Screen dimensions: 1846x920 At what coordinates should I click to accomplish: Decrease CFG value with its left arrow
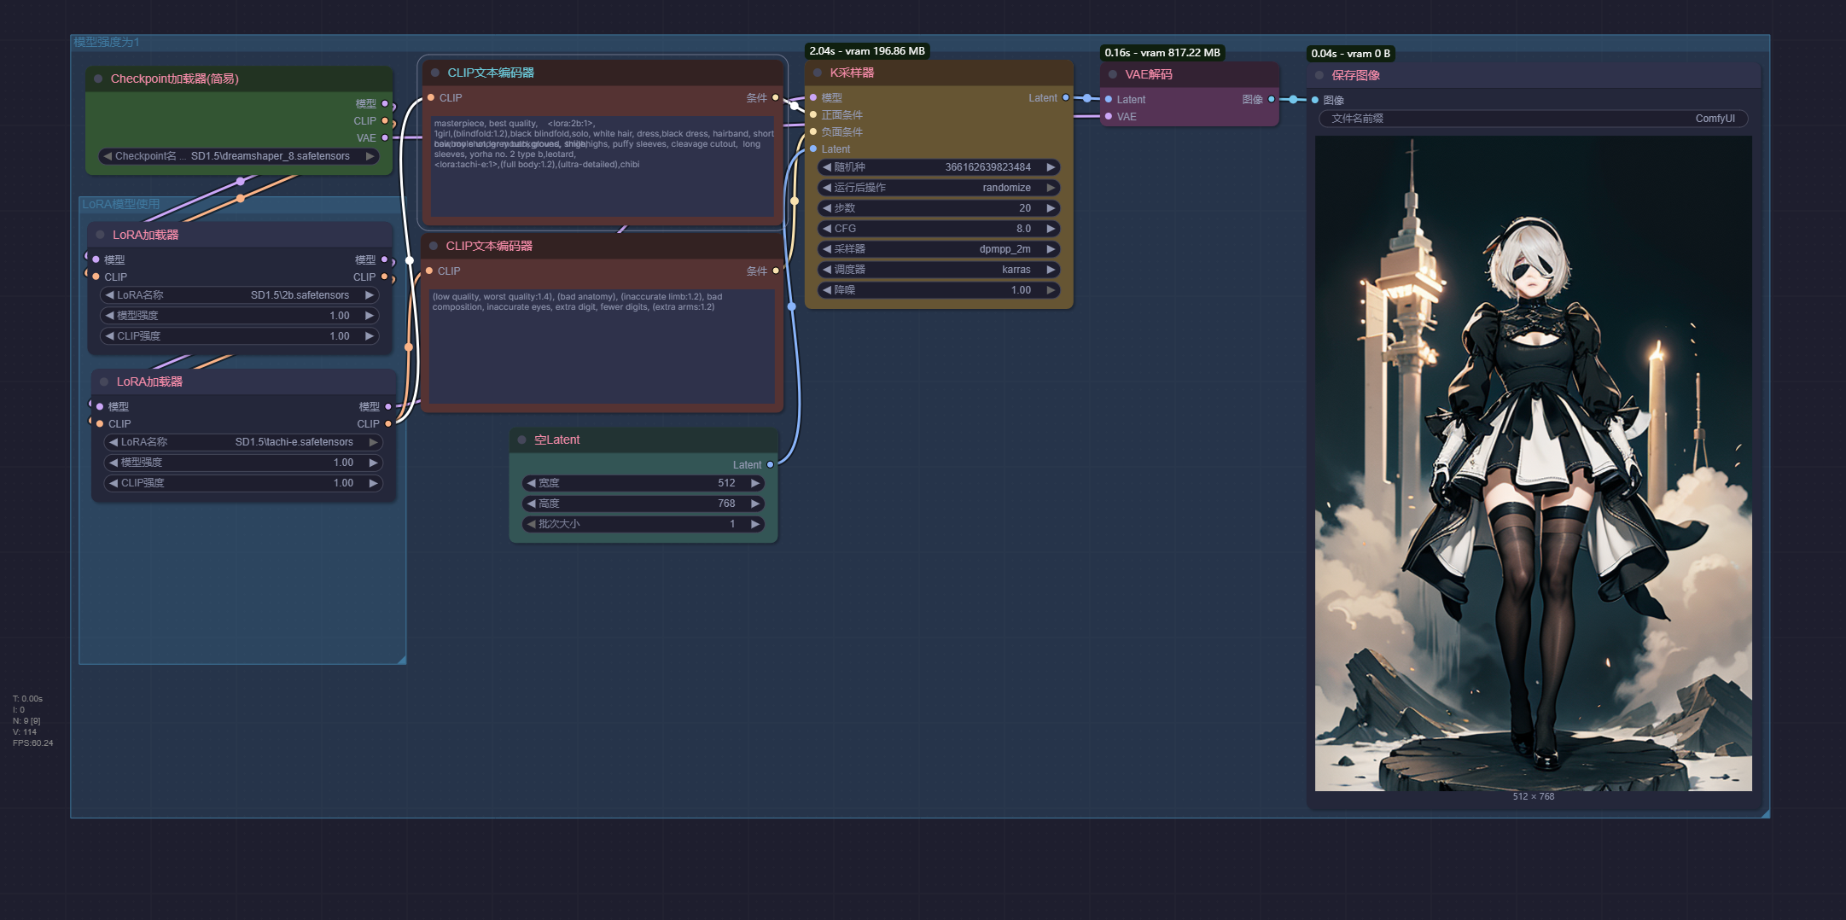click(826, 229)
